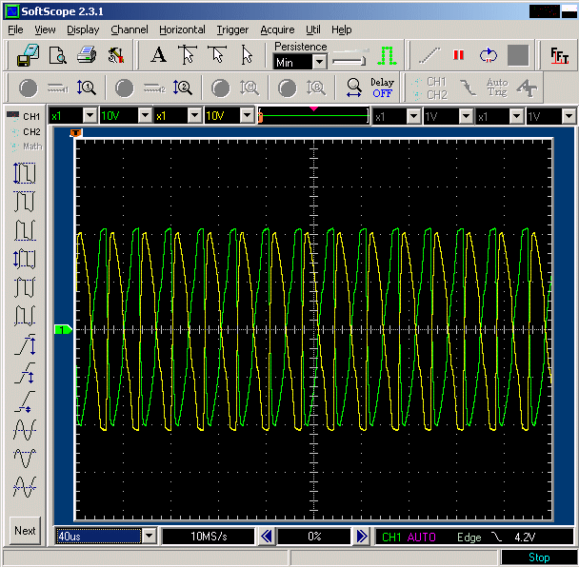Select the text annotation A tool
Viewport: 579px width, 567px height.
click(158, 55)
